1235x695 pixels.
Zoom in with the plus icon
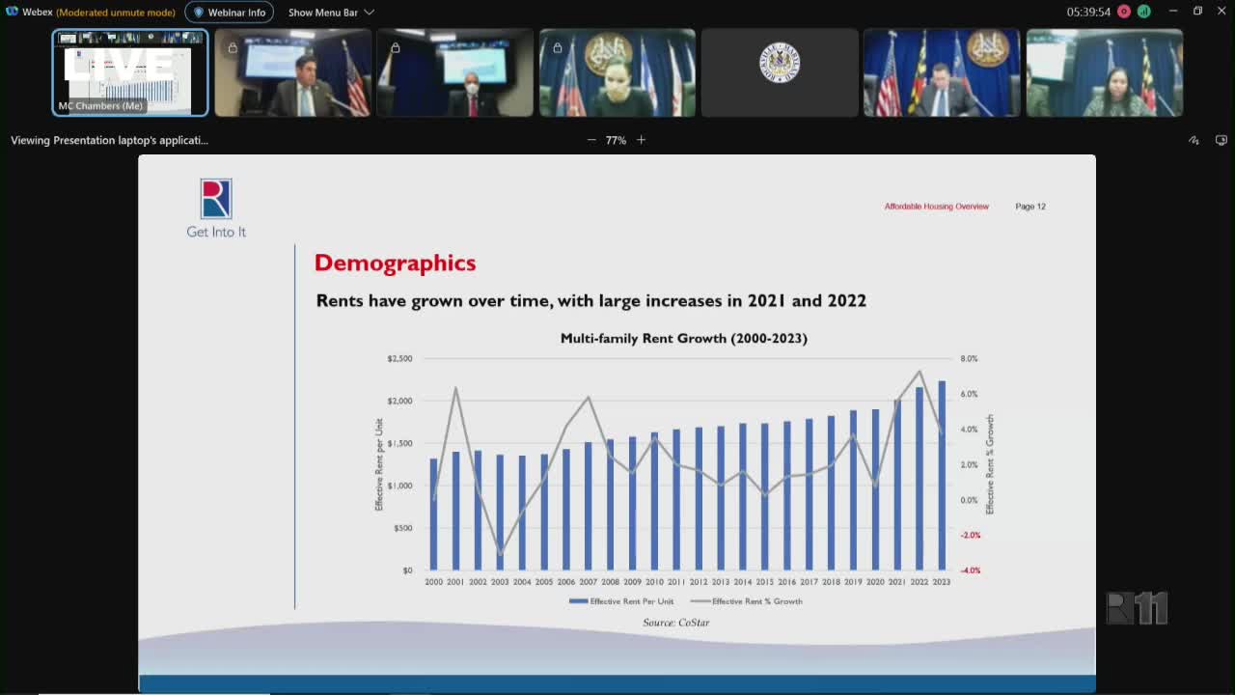[641, 140]
